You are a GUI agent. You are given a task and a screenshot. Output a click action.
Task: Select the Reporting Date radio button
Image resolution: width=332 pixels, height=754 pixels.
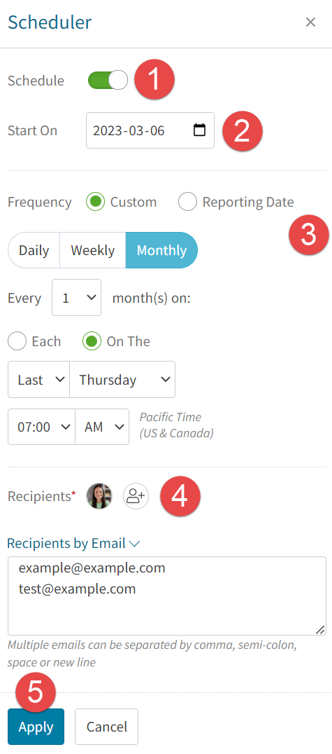[187, 202]
